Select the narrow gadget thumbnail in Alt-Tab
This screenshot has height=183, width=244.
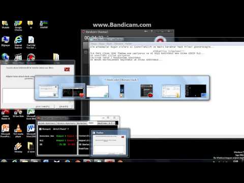click(x=122, y=91)
